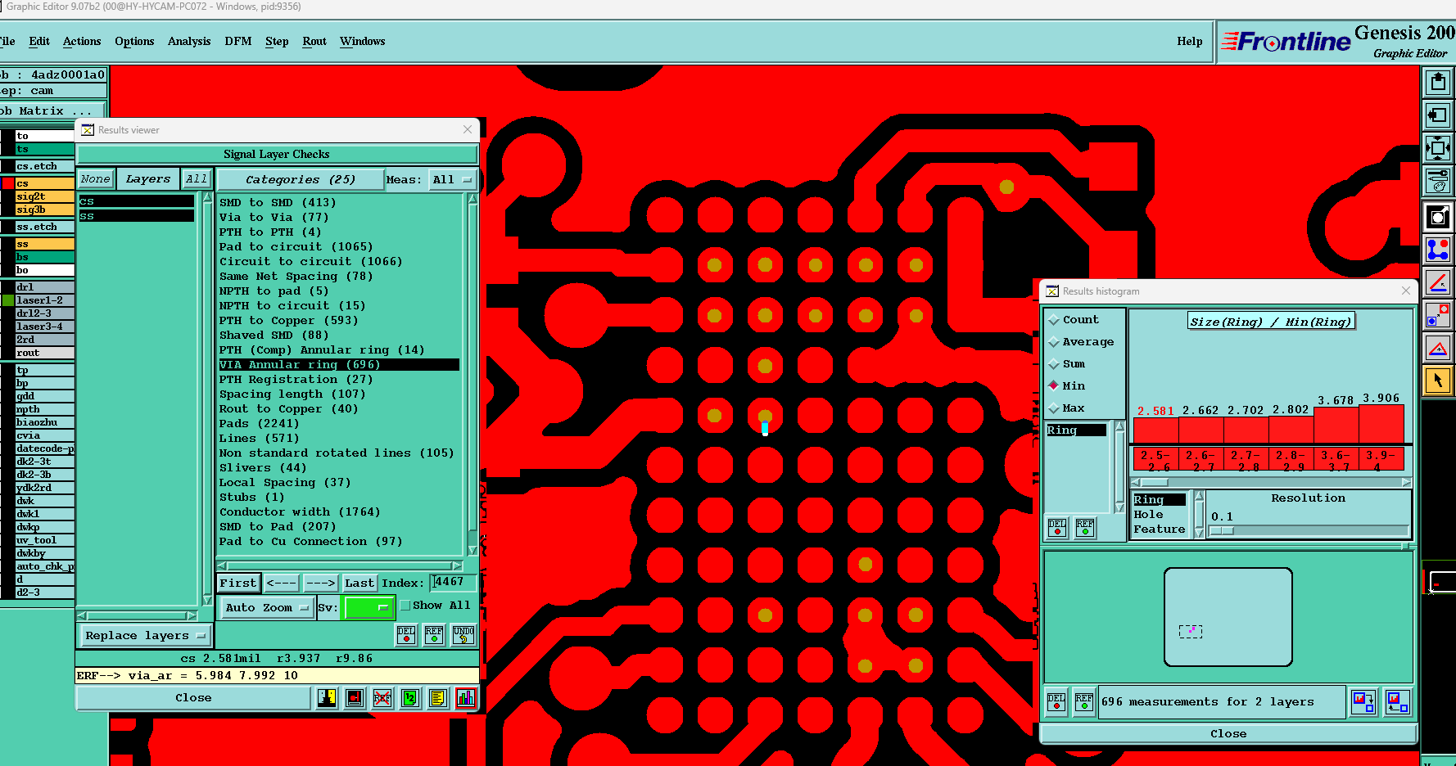The width and height of the screenshot is (1456, 766).
Task: Click REF icon next to UNDO in Results viewer
Action: pyautogui.click(x=434, y=635)
